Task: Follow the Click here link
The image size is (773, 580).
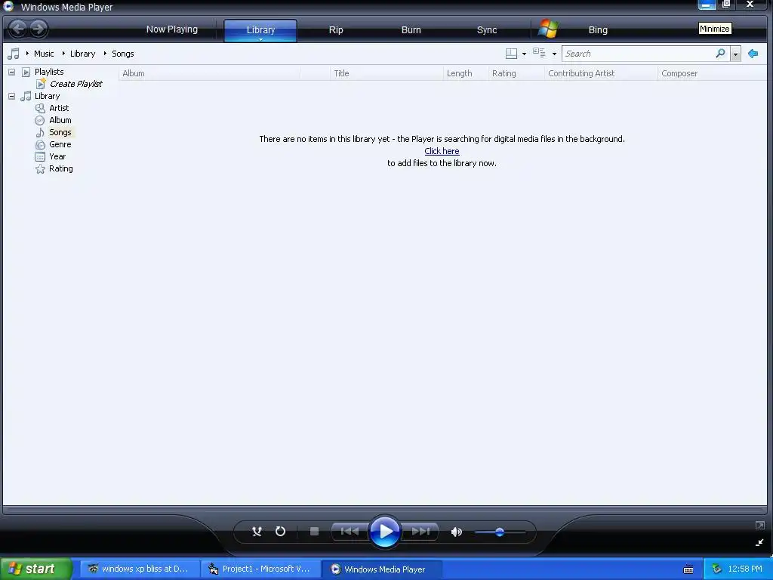Action: click(x=442, y=151)
